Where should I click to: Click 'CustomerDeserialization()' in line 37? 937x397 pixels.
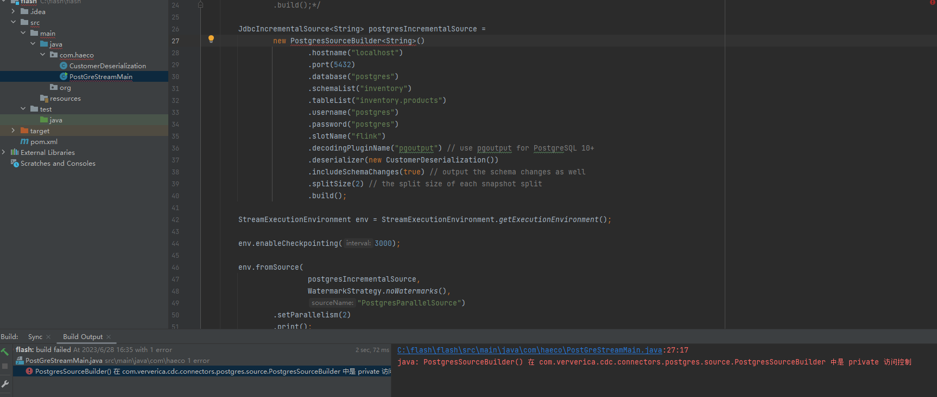click(440, 160)
